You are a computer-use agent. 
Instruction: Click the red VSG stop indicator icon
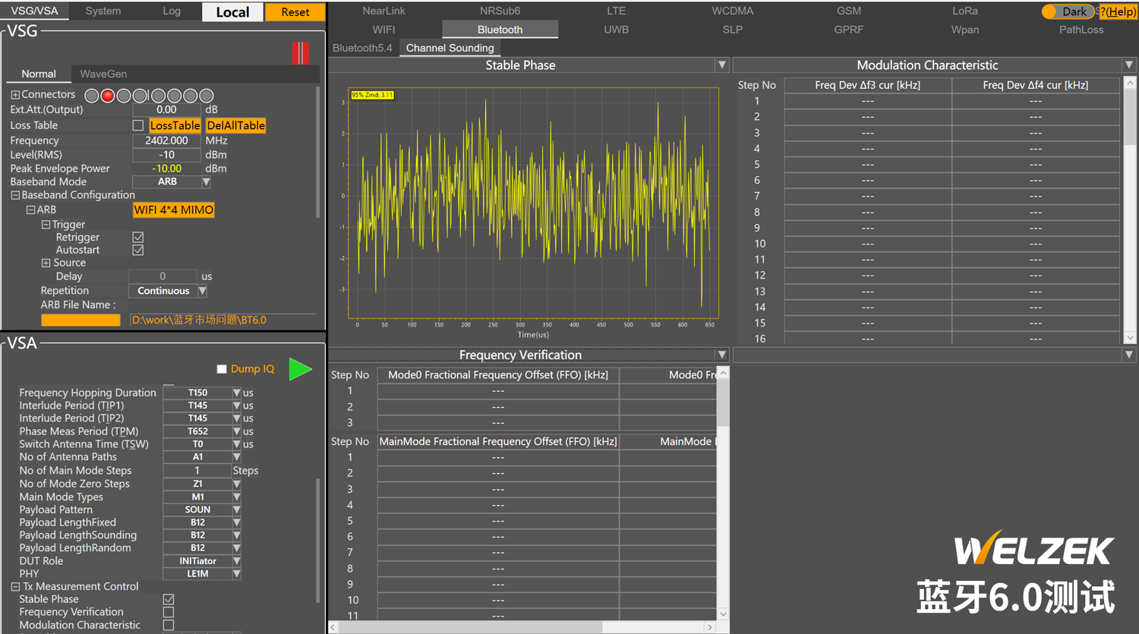click(301, 53)
